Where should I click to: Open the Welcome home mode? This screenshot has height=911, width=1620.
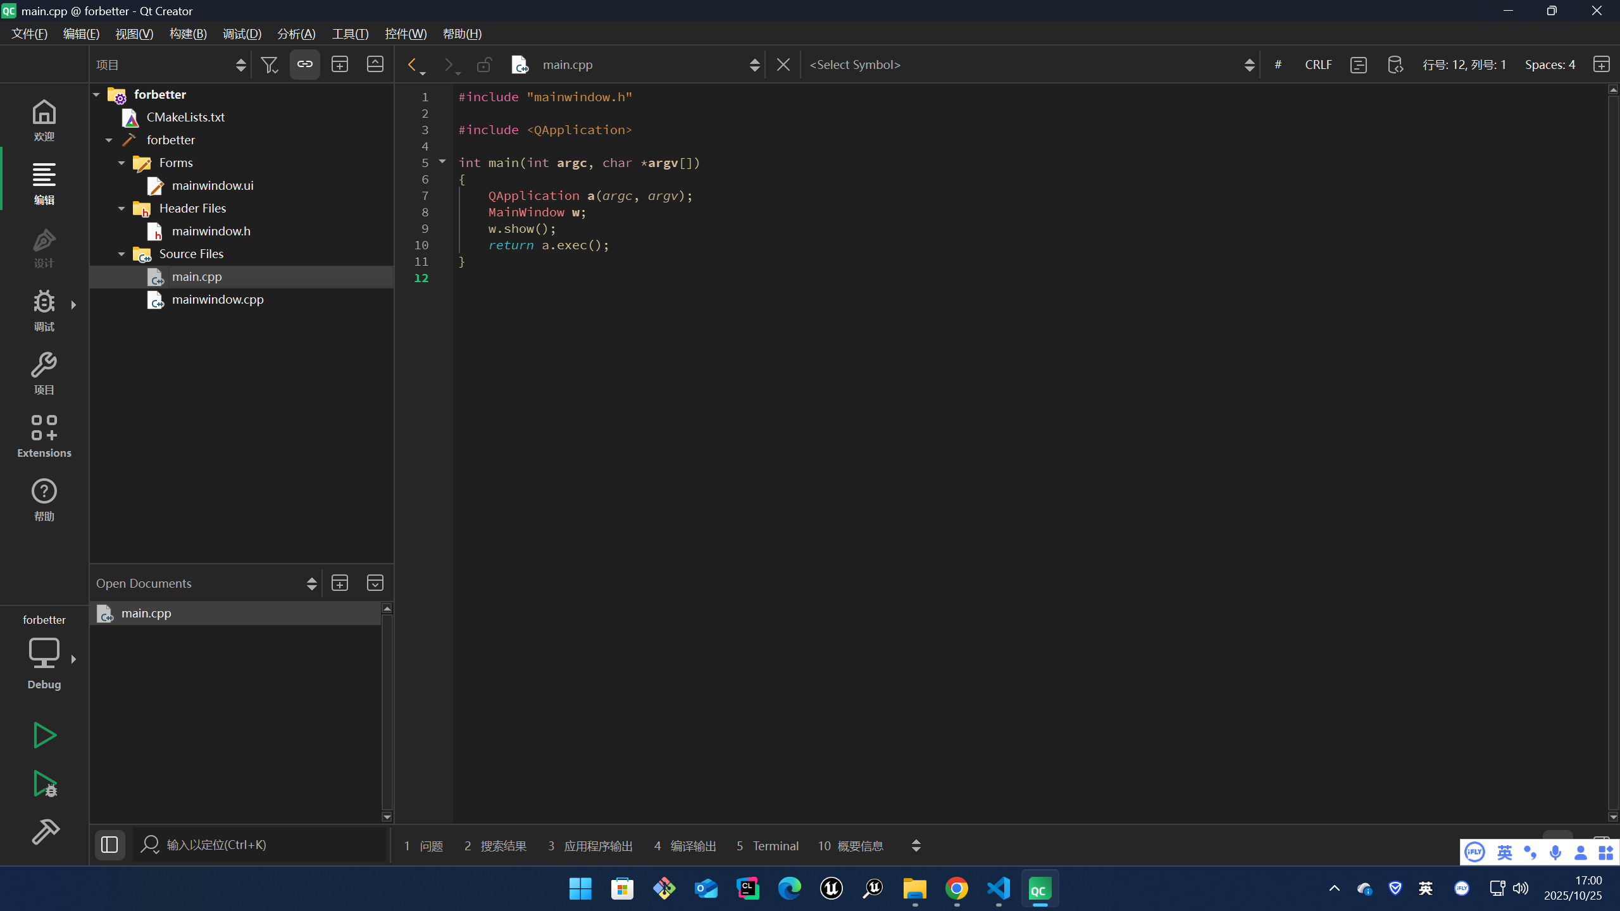click(44, 120)
